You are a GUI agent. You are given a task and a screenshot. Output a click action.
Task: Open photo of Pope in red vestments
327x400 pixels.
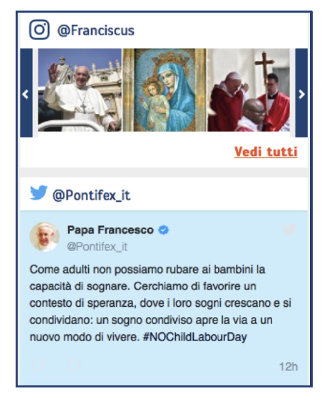(248, 90)
